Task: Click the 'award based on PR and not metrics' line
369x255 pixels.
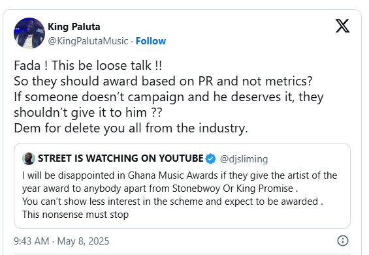Action: pos(163,82)
